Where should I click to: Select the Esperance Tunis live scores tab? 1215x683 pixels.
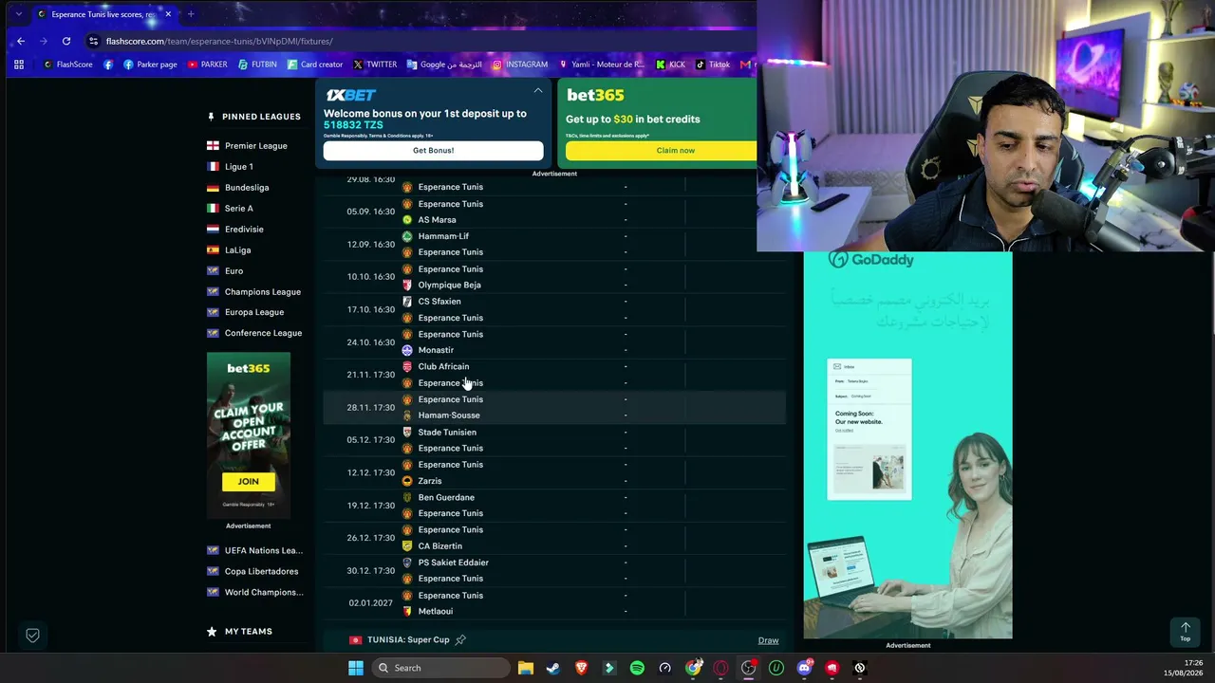[x=104, y=14]
